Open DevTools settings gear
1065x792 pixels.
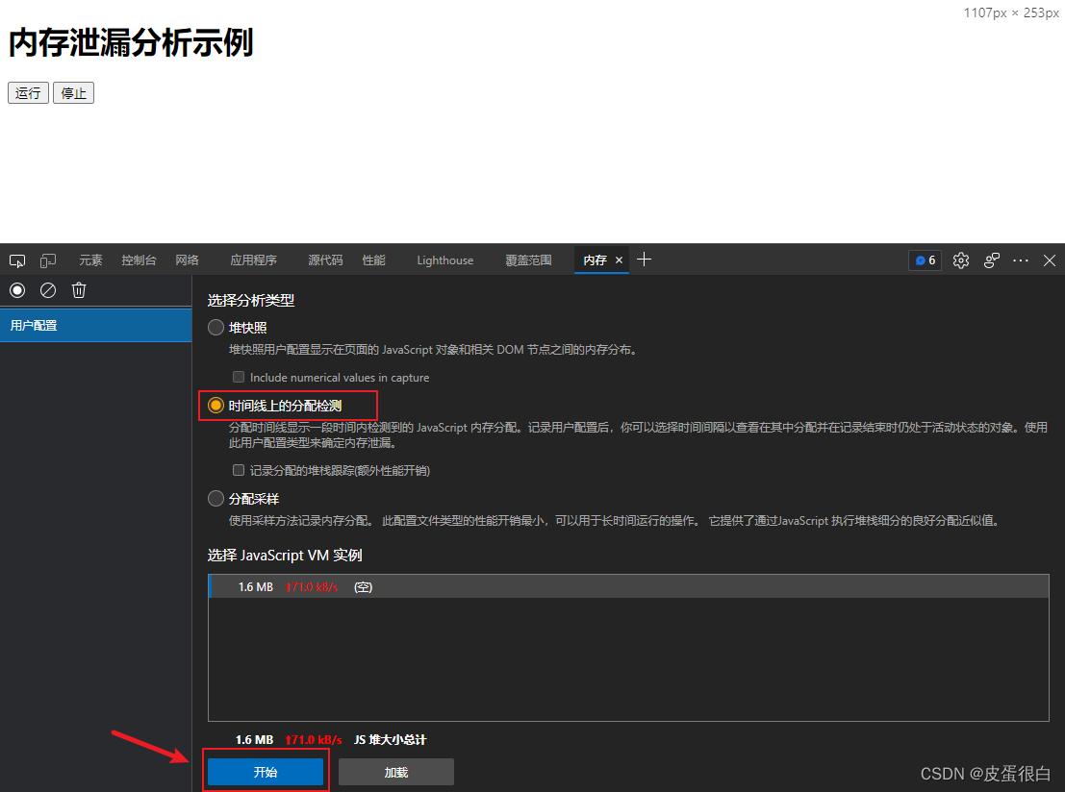[x=960, y=260]
